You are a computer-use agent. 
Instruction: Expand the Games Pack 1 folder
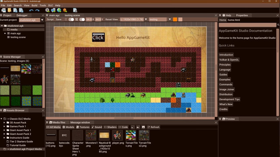[x=4, y=126]
